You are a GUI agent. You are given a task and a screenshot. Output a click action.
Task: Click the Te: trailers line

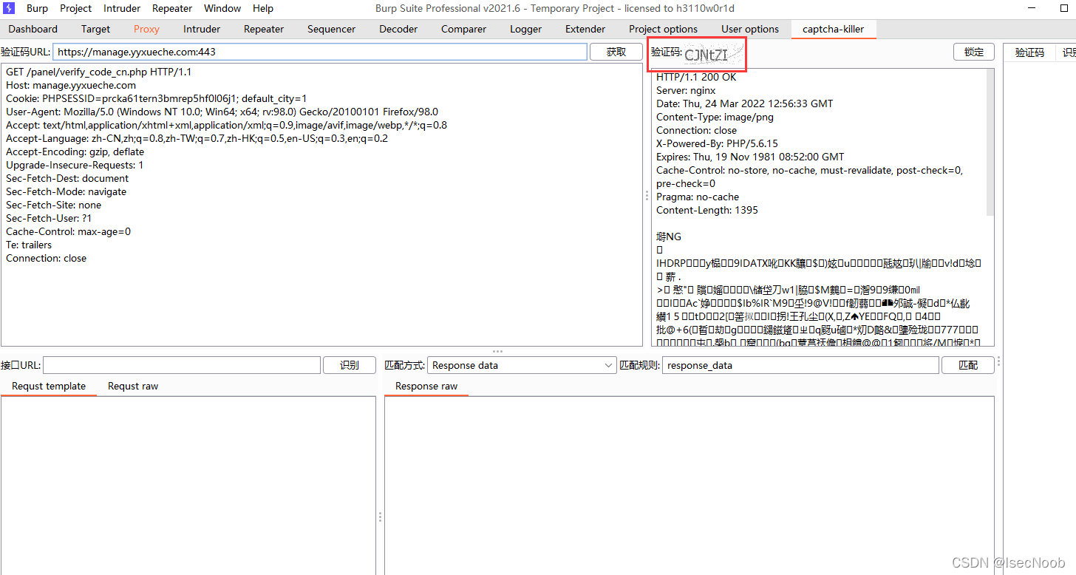[x=29, y=245]
